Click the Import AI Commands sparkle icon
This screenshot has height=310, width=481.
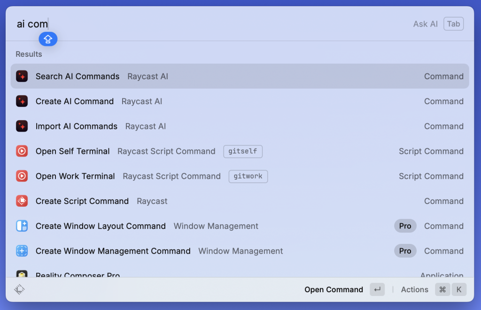point(22,126)
